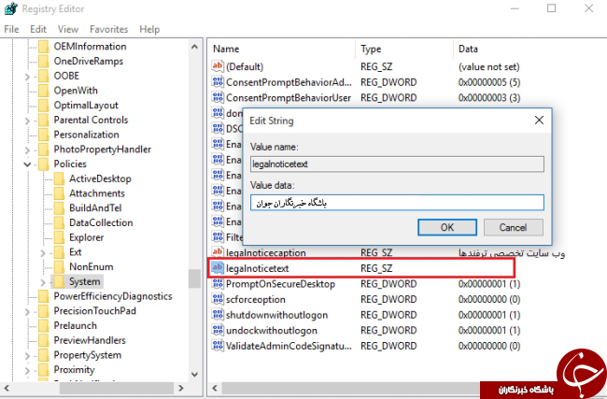This screenshot has width=607, height=399.
Task: Expand the Proximity tree node
Action: pyautogui.click(x=27, y=370)
